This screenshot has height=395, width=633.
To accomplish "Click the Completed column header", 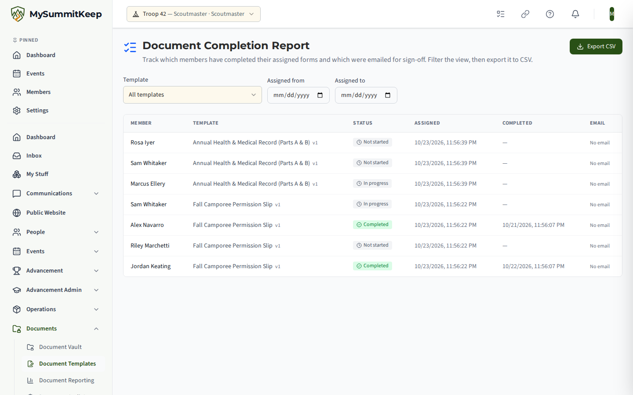I will (x=517, y=123).
